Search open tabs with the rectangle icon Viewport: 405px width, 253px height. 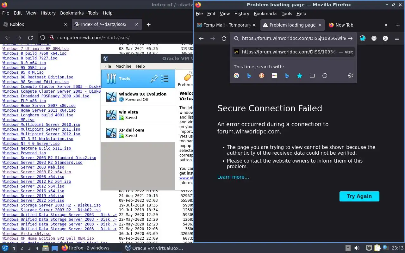312,76
